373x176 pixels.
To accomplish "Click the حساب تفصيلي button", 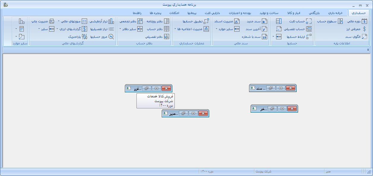I will (x=297, y=29).
